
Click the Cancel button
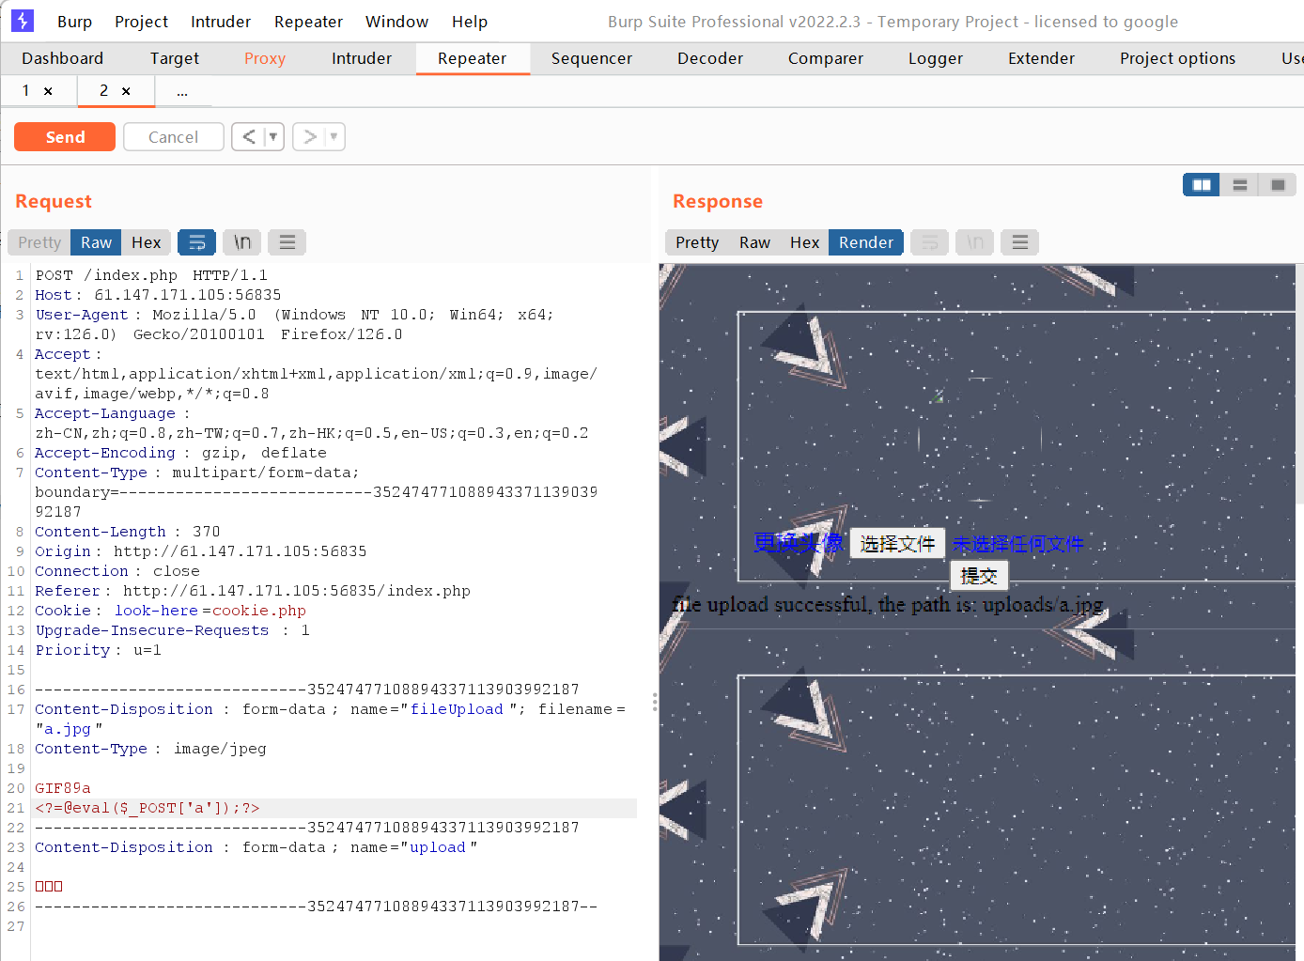174,137
